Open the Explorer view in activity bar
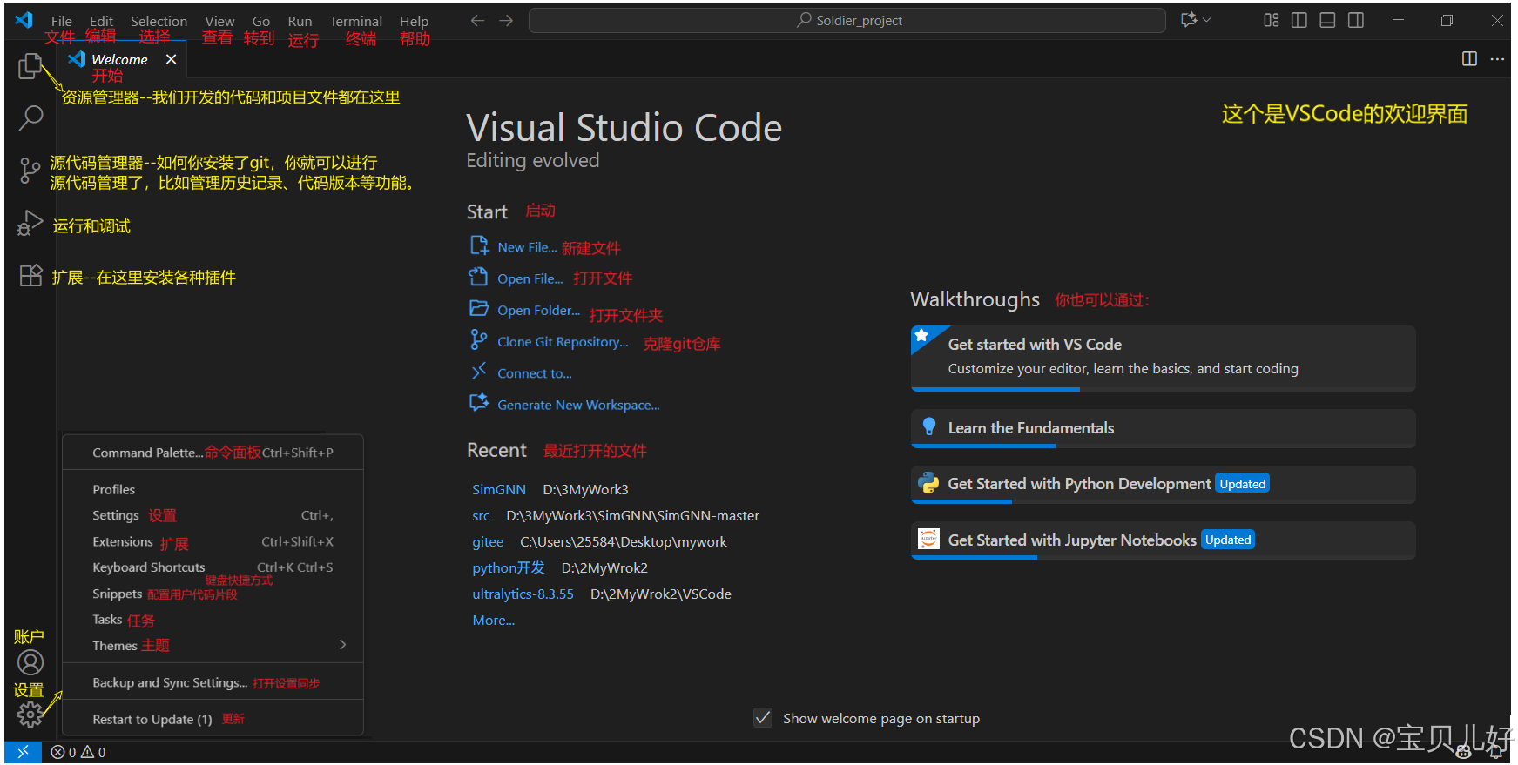Viewport: 1518px width, 765px height. point(30,66)
